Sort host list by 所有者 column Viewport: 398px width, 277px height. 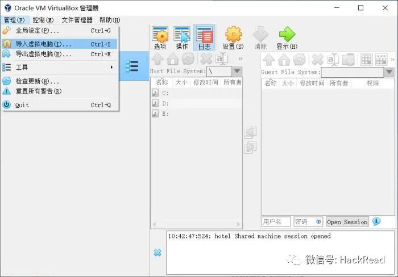[x=232, y=82]
